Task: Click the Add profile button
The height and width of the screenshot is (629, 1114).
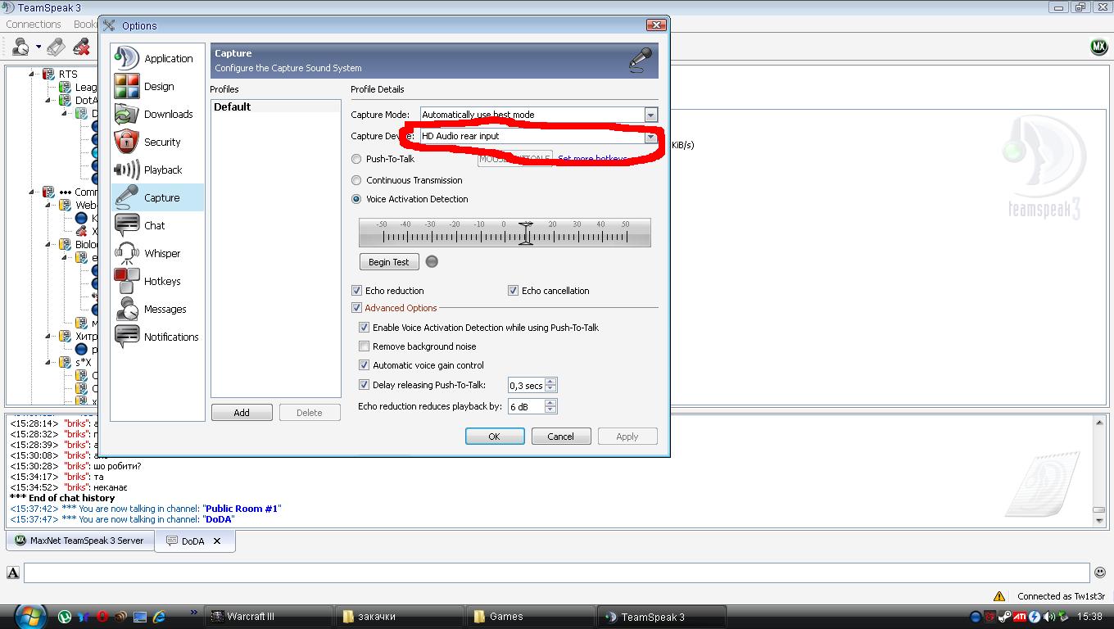Action: pos(242,413)
